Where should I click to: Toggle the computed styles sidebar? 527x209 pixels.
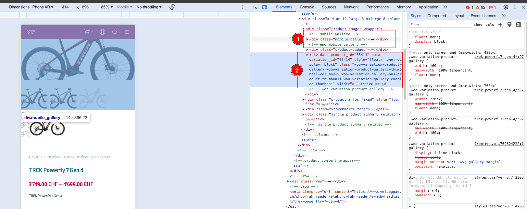point(519,25)
